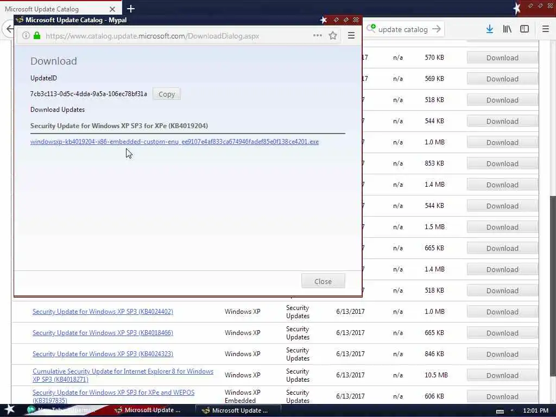Screen dimensions: 556x417
Task: Open Security Update XPe and WEPOS KB3197835 link
Action: (x=113, y=396)
